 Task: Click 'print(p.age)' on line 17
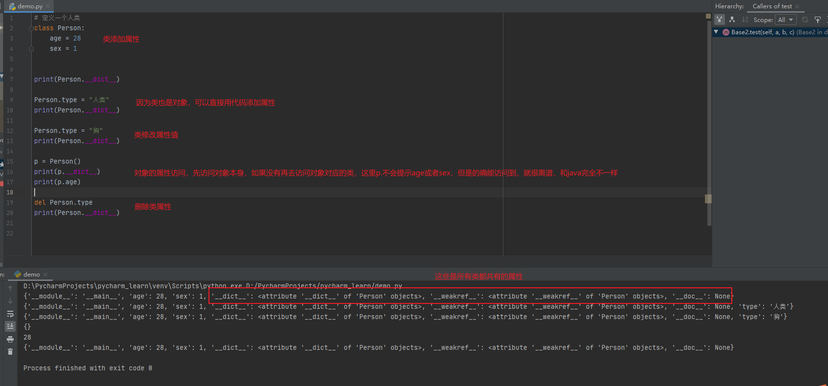57,182
